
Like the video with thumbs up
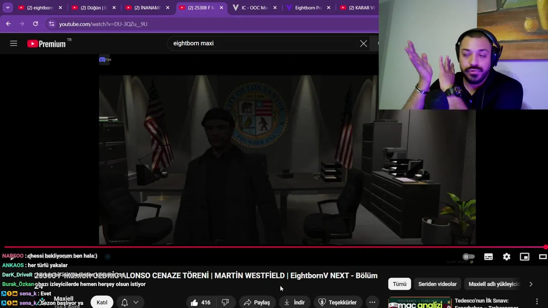201,302
